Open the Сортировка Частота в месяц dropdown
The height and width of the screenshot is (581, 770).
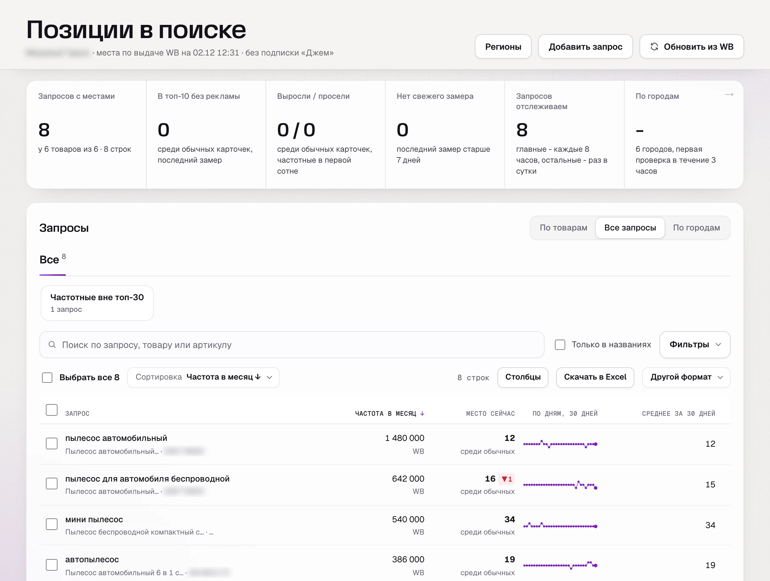203,377
